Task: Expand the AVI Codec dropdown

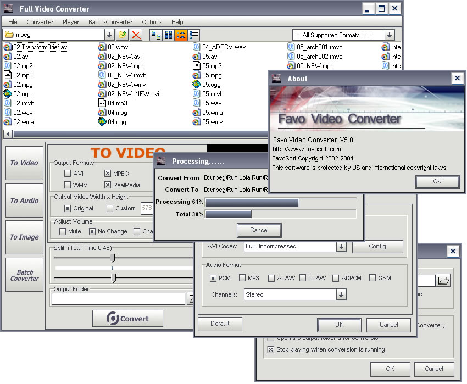Action: (341, 246)
